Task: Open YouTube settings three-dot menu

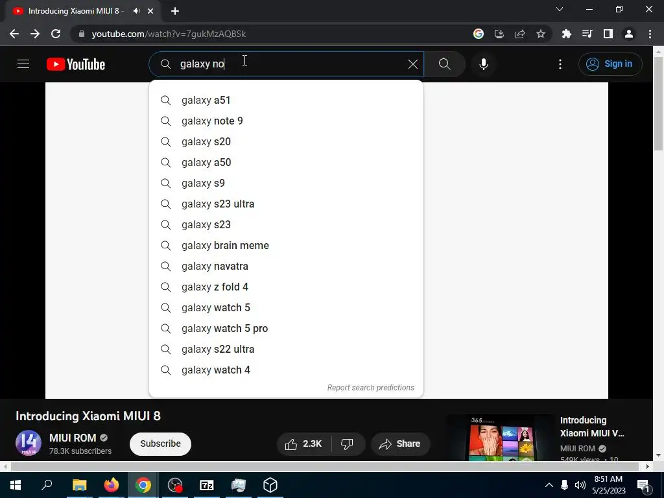Action: coord(560,64)
